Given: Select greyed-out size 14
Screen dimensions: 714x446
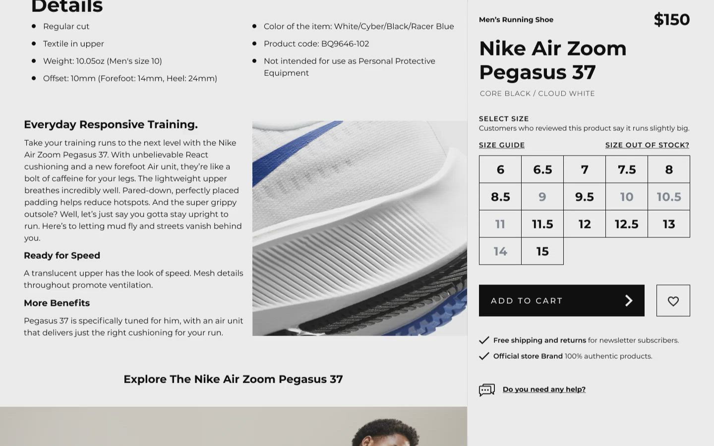Looking at the screenshot, I should pos(500,251).
